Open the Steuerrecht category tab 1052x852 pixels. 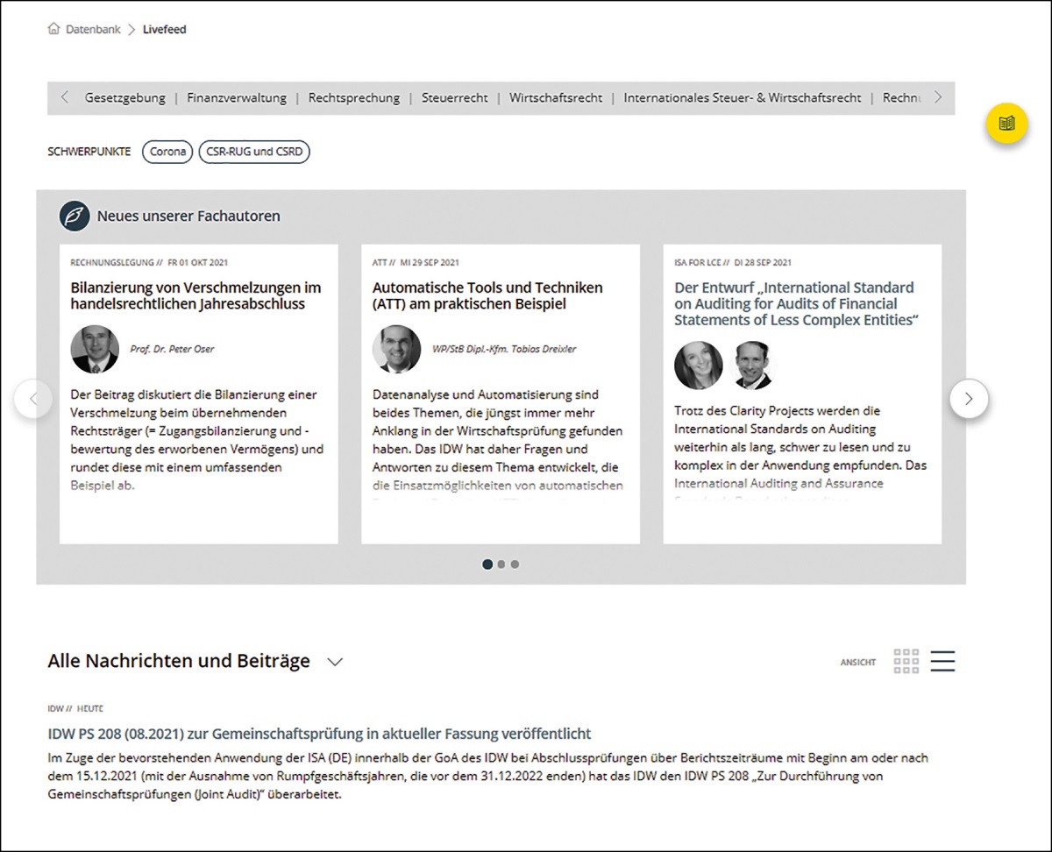tap(454, 98)
